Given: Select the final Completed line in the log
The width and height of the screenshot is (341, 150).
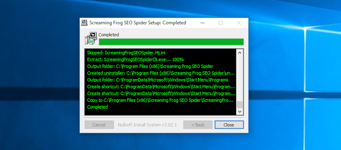Looking at the screenshot, I should point(97,107).
